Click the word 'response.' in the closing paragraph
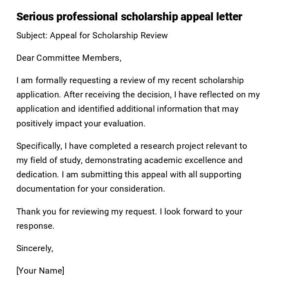Screen dimensions: 286x296 click(35, 226)
